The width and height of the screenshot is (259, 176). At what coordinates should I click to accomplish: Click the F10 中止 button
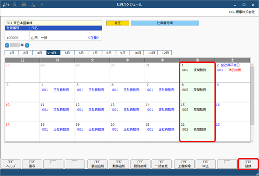(x=205, y=164)
